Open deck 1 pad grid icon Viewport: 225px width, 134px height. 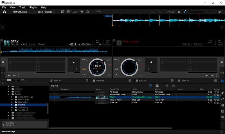pos(3,62)
